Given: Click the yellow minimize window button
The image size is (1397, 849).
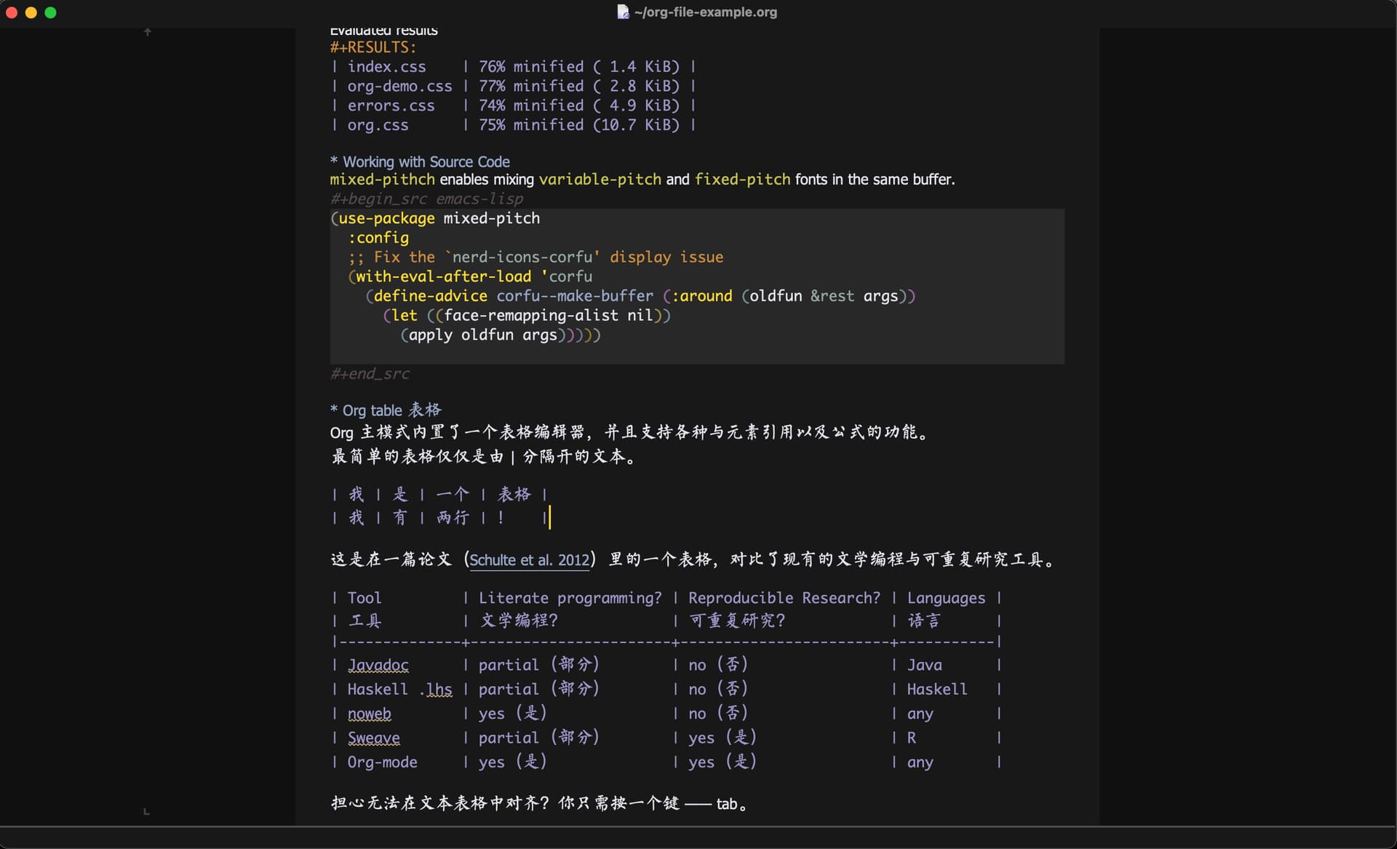Looking at the screenshot, I should click(31, 12).
